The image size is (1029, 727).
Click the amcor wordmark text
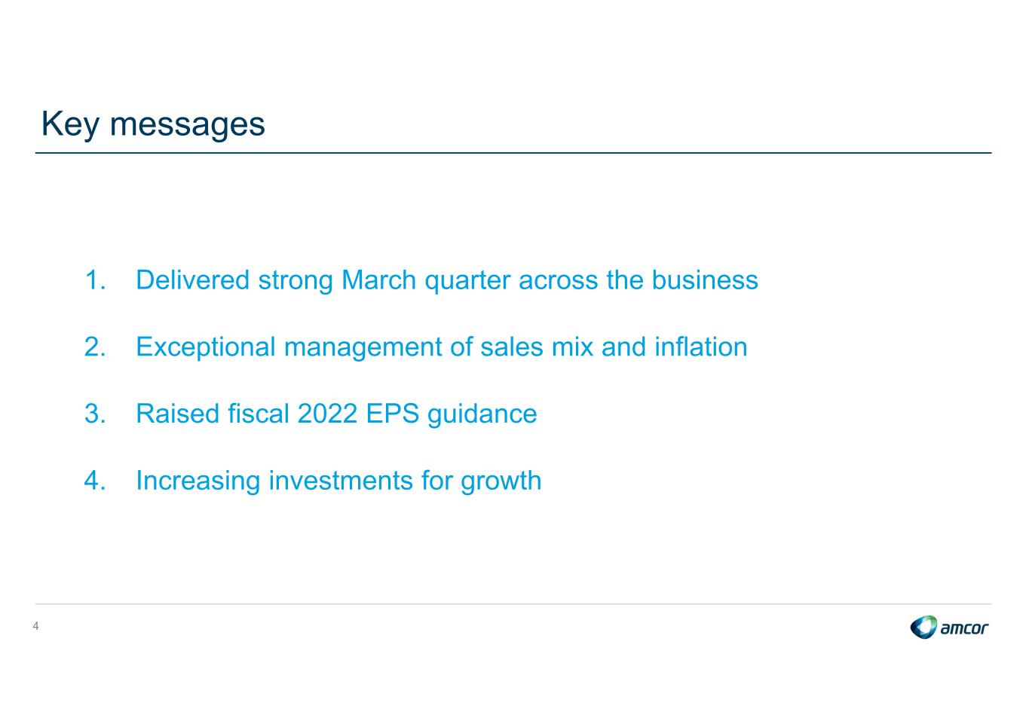964,628
